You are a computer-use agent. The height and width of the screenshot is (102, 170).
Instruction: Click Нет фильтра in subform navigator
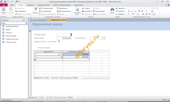(x=66, y=78)
